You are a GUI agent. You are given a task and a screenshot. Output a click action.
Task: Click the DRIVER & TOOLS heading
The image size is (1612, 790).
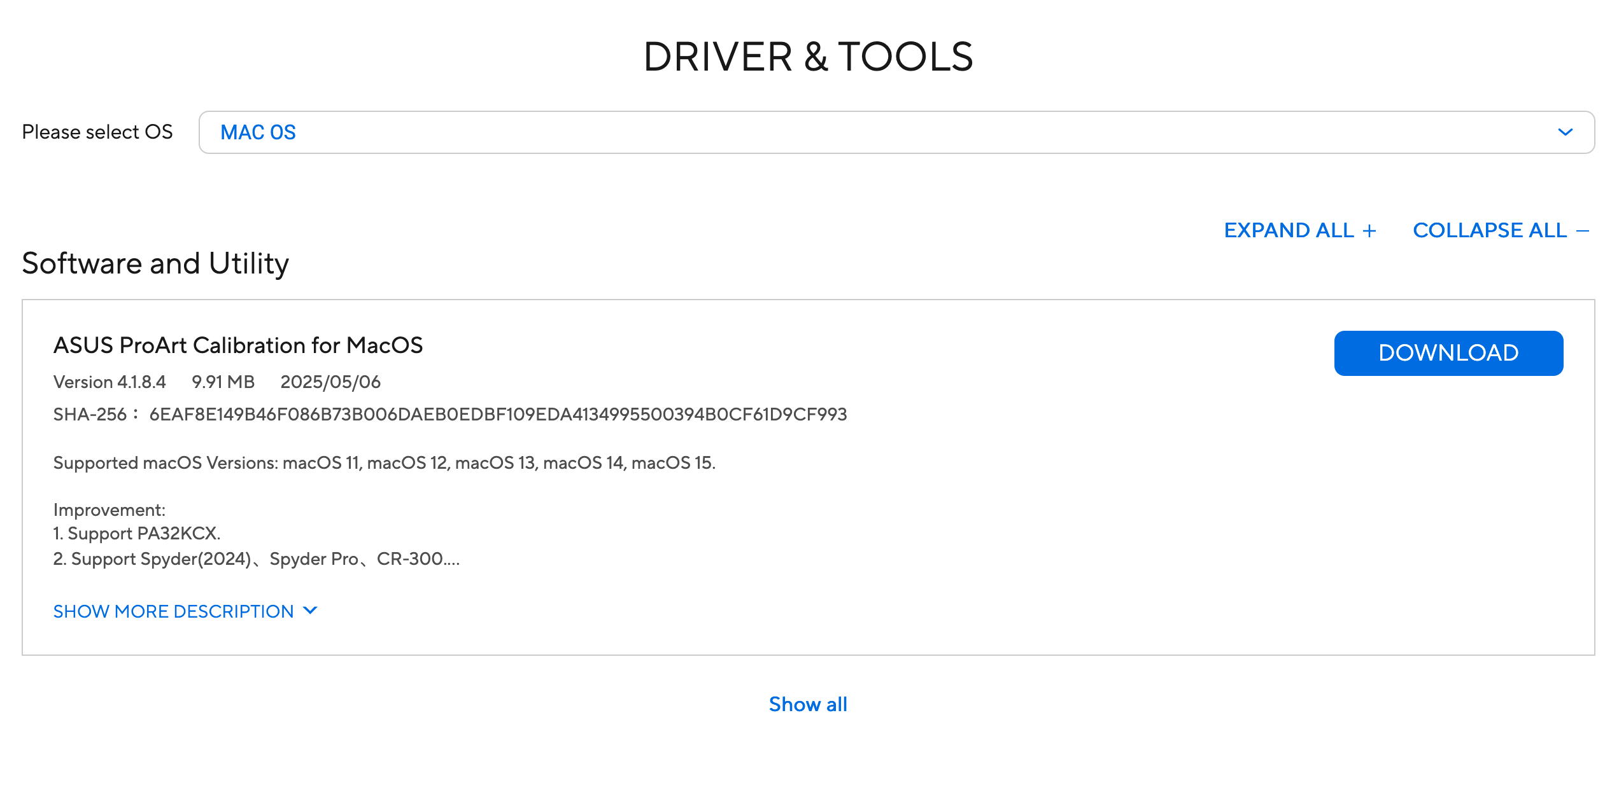click(808, 57)
